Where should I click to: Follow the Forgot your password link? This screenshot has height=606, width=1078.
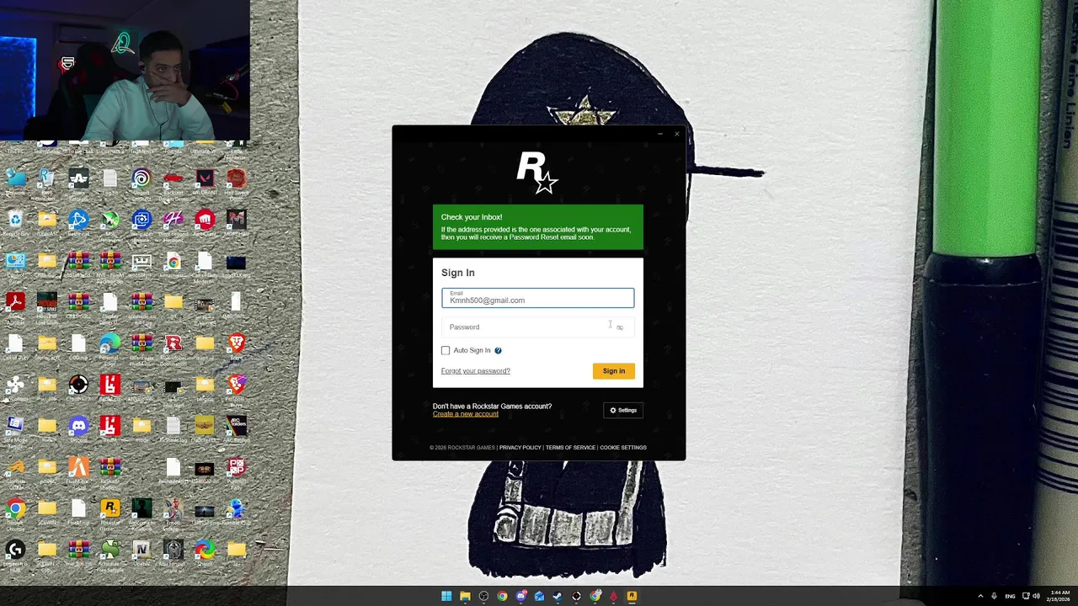coord(476,371)
